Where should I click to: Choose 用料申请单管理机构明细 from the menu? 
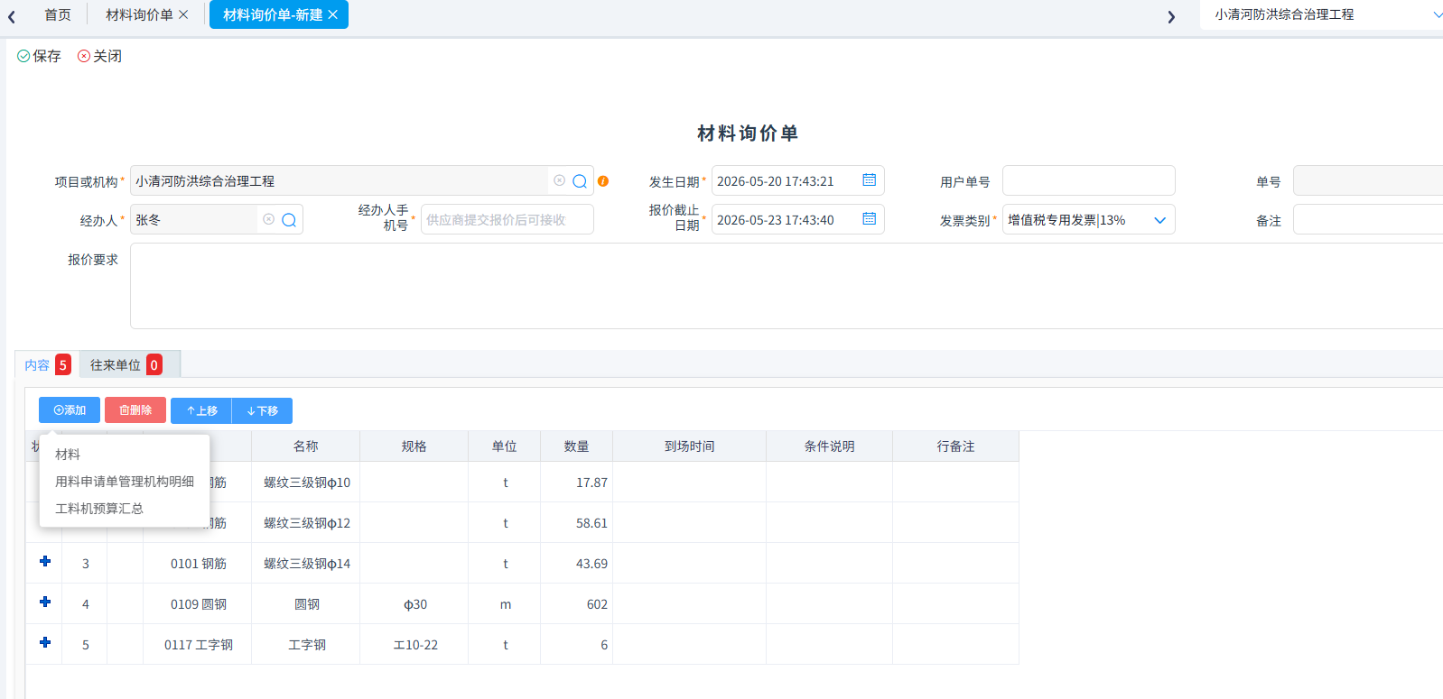point(125,482)
